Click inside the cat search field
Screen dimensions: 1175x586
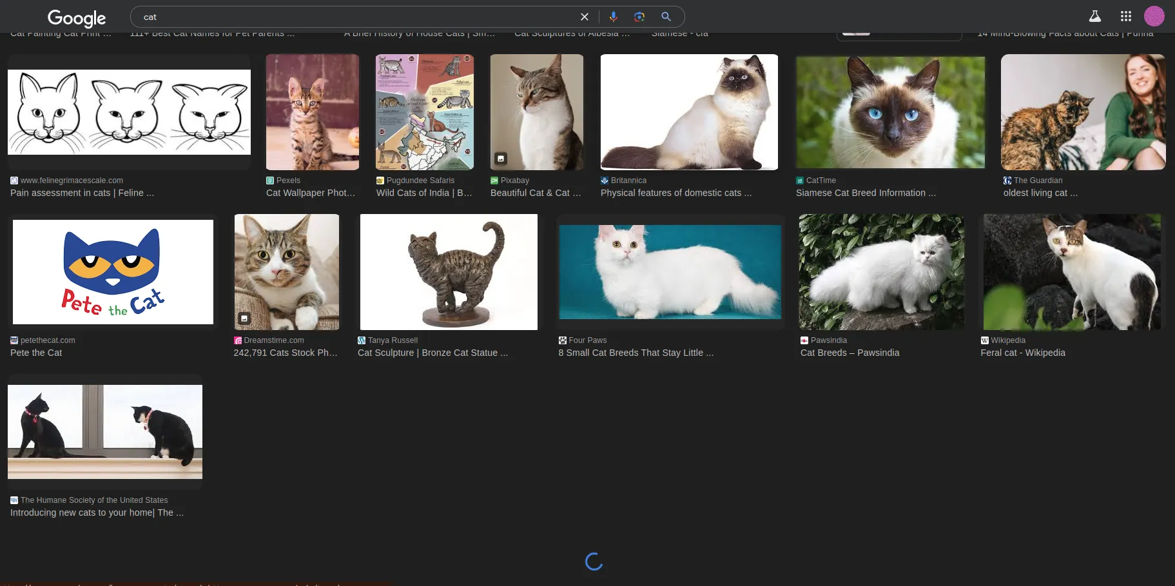[354, 17]
